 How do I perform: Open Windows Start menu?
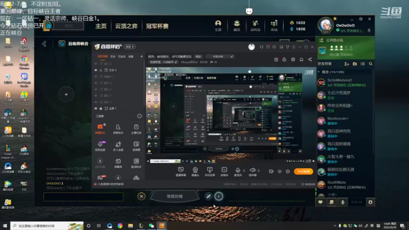tap(5, 225)
